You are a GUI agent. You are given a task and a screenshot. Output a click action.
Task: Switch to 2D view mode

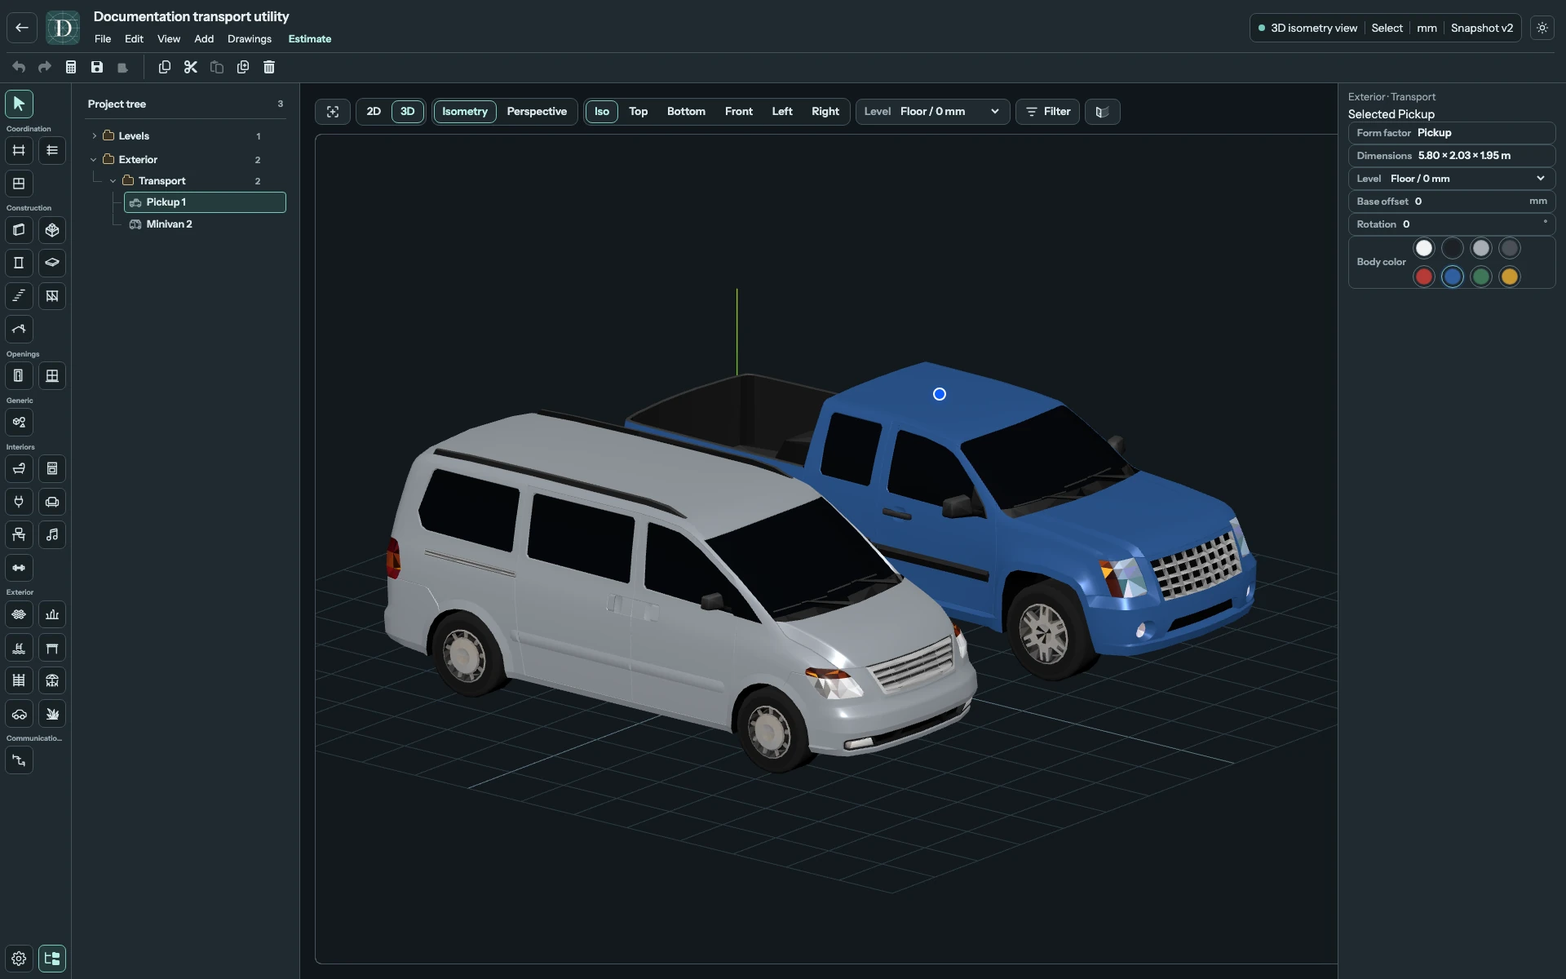click(374, 112)
